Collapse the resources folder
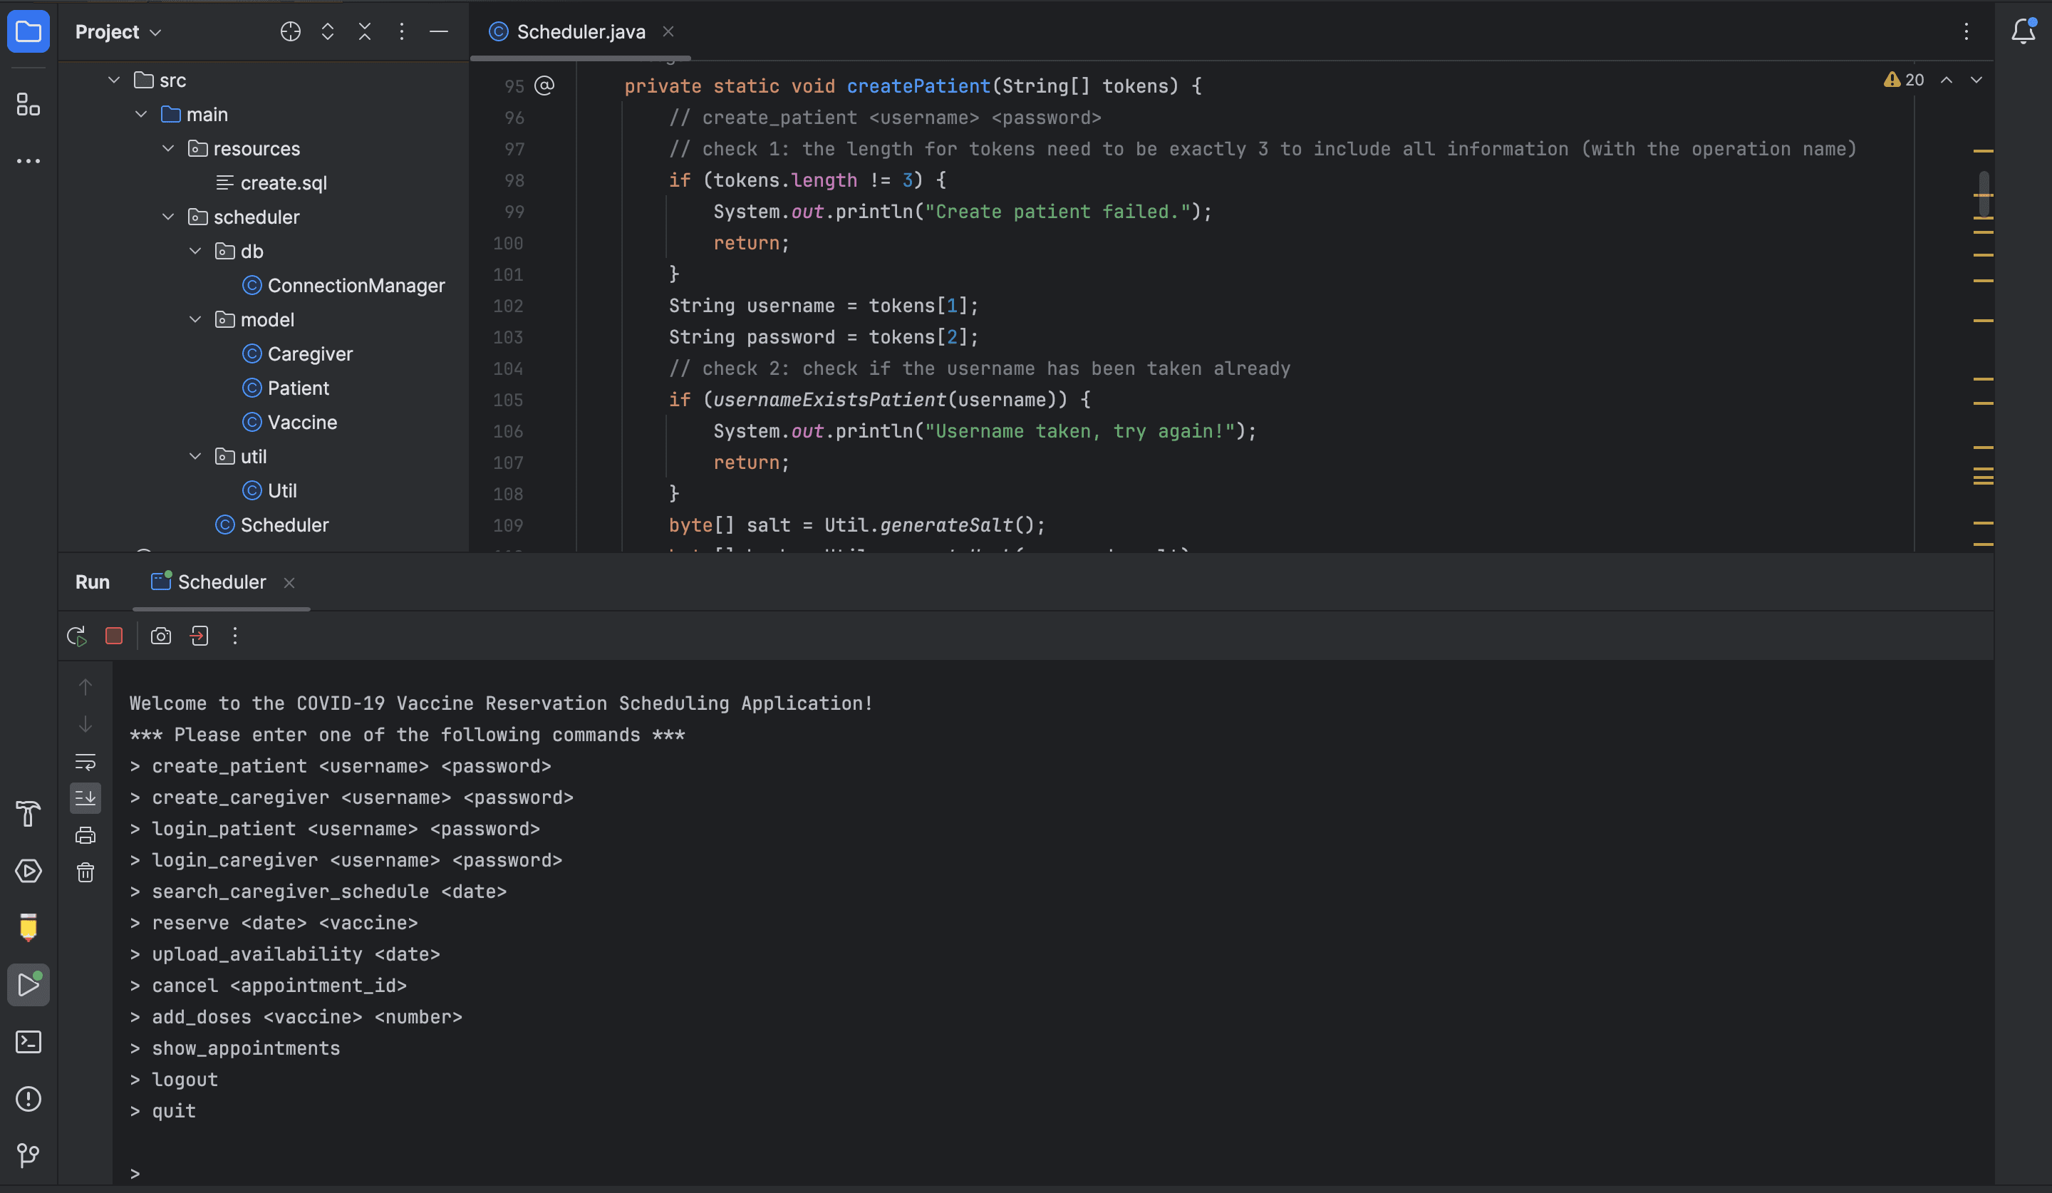 167,149
